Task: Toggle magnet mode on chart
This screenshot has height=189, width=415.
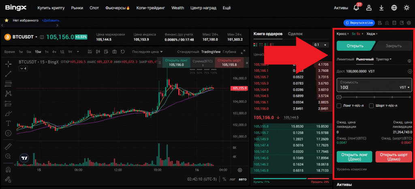Action: pyautogui.click(x=8, y=170)
